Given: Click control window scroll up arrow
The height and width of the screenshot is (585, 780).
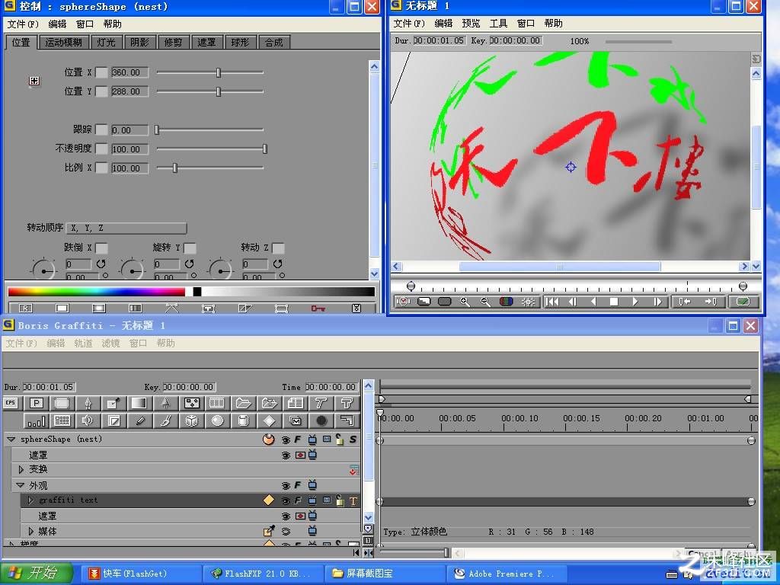Looking at the screenshot, I should pos(375,66).
